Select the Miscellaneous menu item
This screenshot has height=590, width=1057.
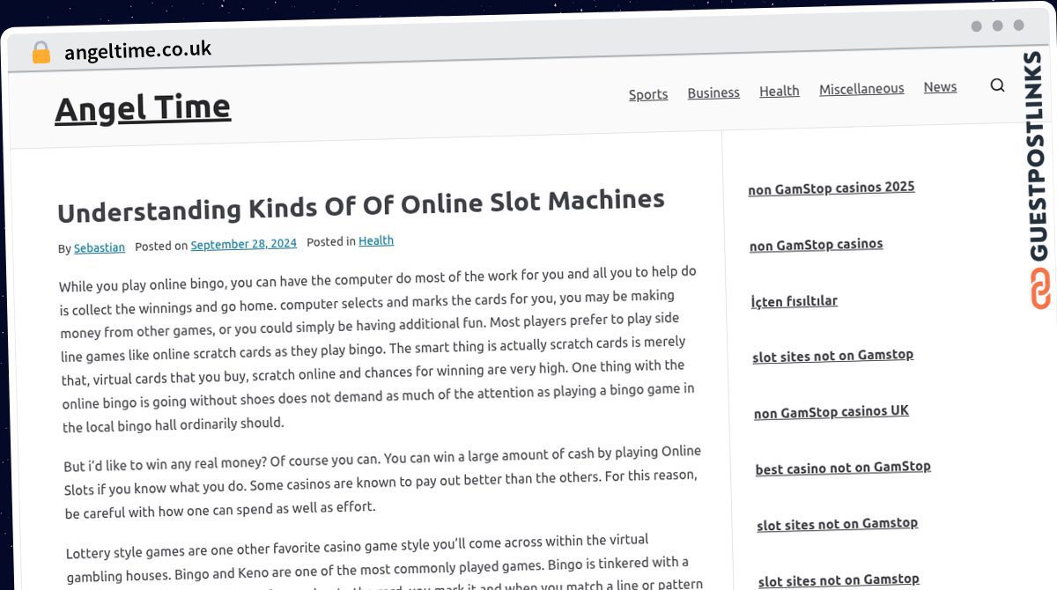[x=861, y=89]
